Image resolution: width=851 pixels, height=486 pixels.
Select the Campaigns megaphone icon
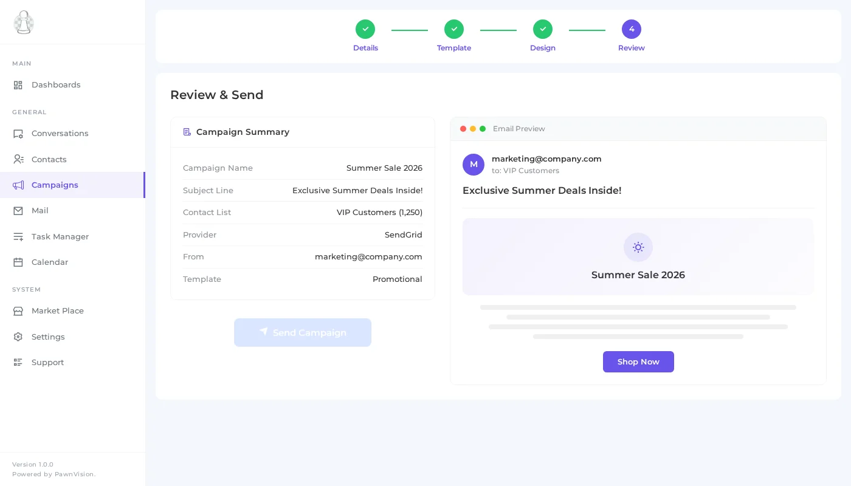(x=18, y=185)
